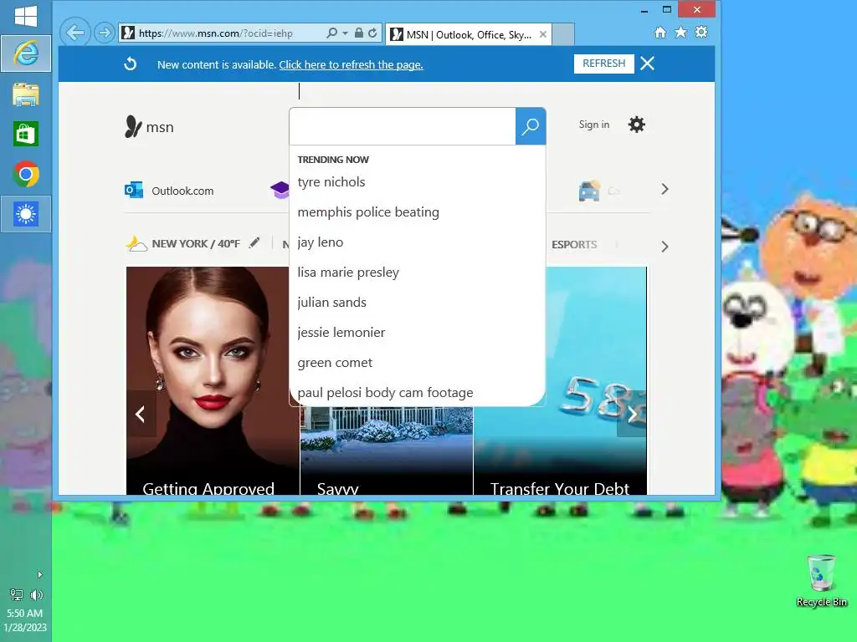The image size is (857, 642).
Task: Open Internet Explorer Tools gear icon
Action: pyautogui.click(x=701, y=33)
